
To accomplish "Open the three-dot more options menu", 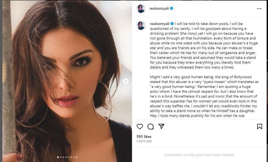I will click(259, 9).
